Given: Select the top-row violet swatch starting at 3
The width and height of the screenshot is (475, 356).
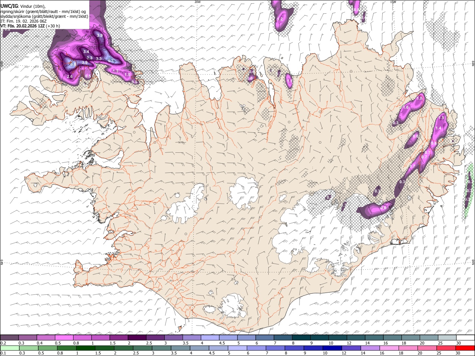Looking at the screenshot, I should click(173, 338).
